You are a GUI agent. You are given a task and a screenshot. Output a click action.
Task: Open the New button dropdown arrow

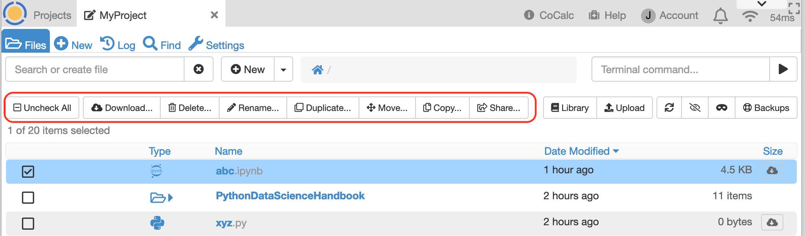(283, 69)
